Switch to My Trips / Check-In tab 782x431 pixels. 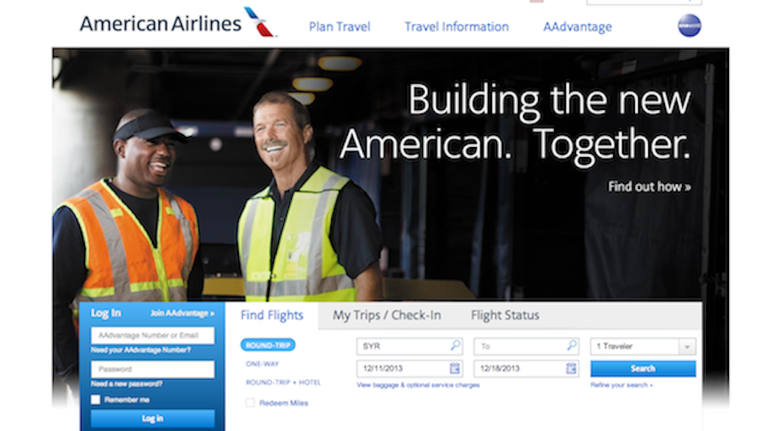(x=387, y=315)
